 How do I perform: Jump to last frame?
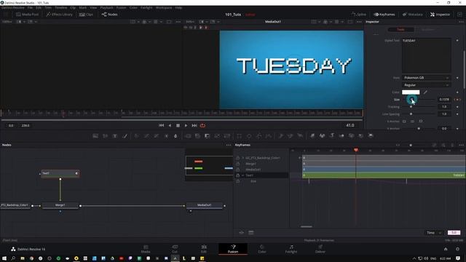(x=194, y=125)
